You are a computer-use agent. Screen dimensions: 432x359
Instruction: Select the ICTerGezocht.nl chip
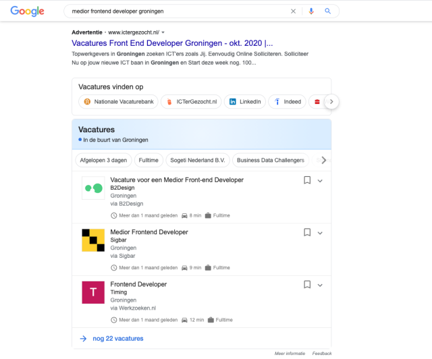point(191,102)
